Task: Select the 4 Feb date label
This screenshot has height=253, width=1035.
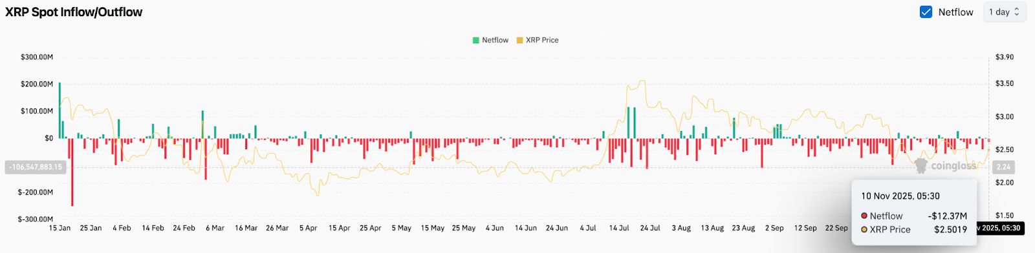Action: (x=122, y=228)
